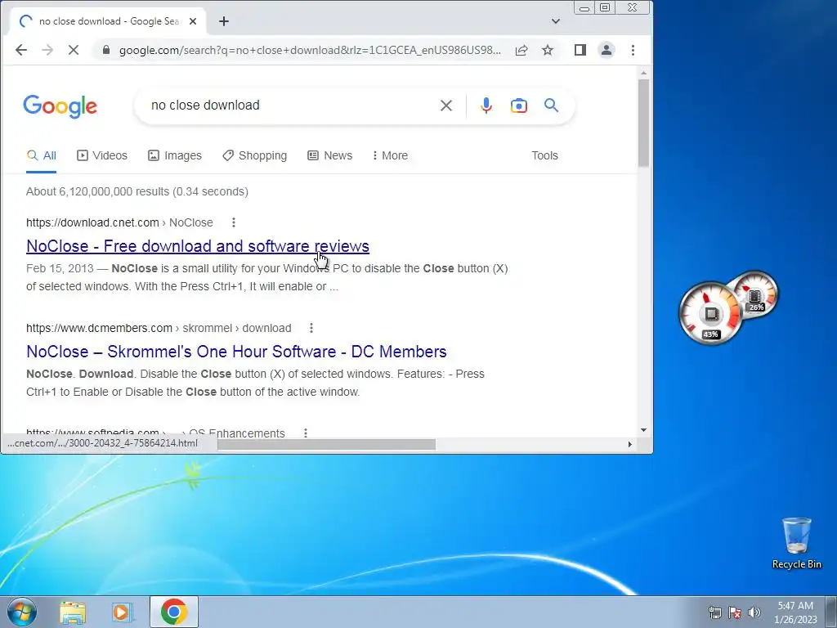Open the Tools search options
Image resolution: width=837 pixels, height=628 pixels.
click(544, 155)
